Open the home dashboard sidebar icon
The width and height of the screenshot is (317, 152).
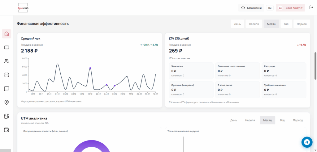pos(7,34)
